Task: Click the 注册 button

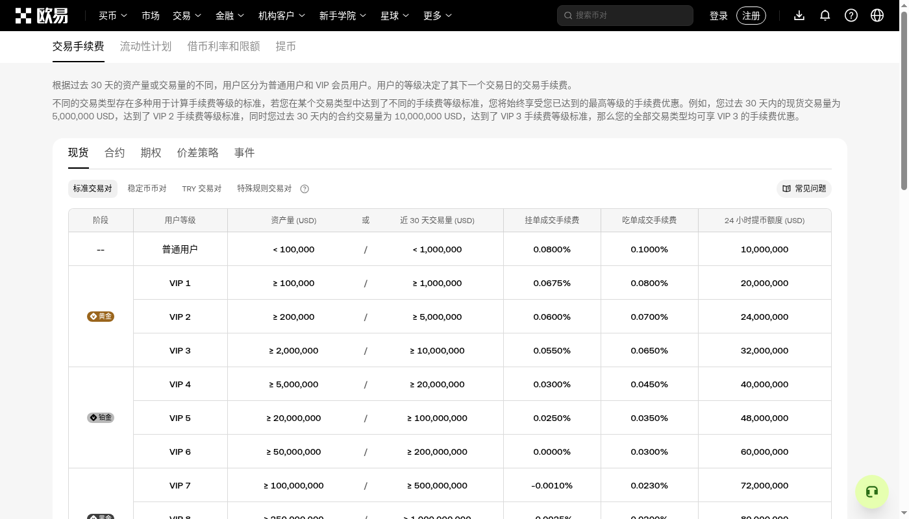Action: point(751,16)
